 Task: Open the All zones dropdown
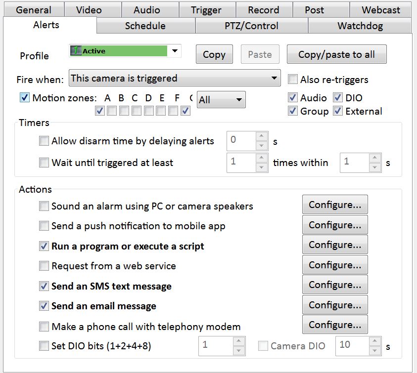(221, 100)
